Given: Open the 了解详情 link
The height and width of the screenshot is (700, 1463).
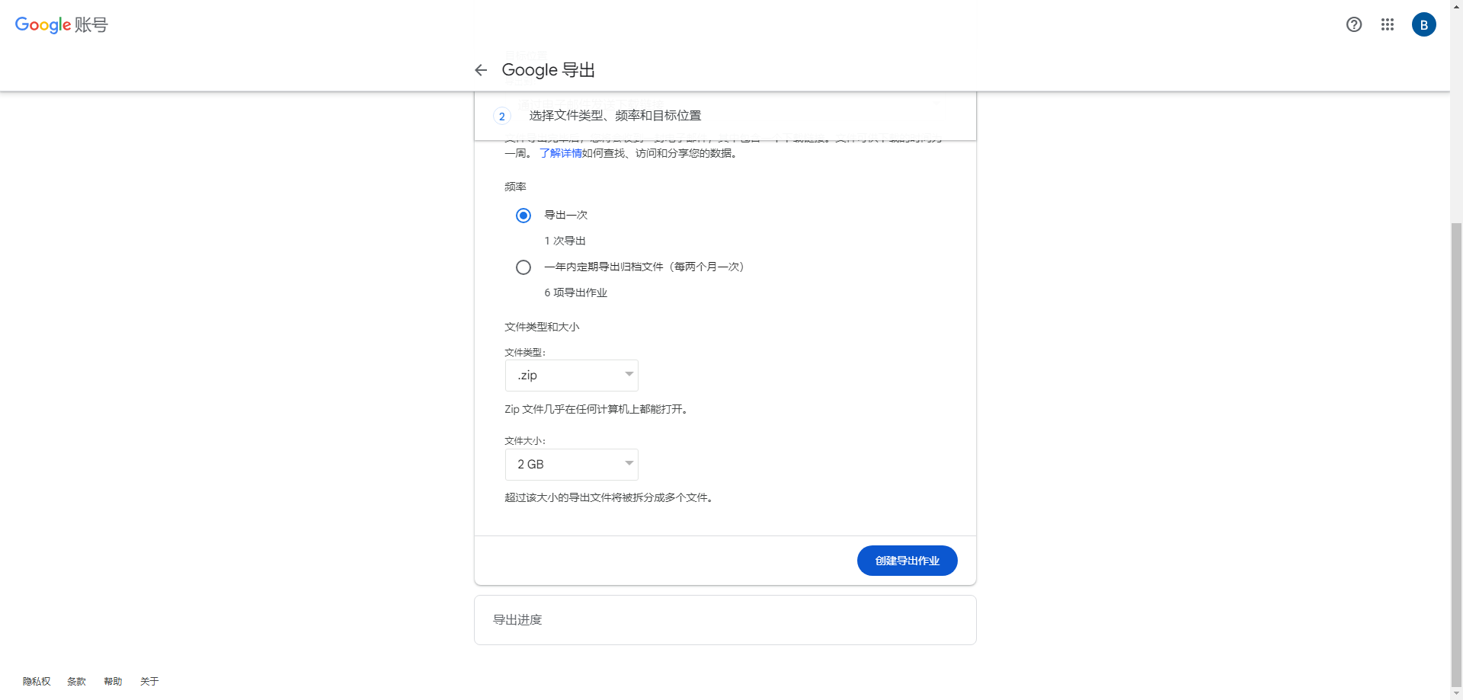Looking at the screenshot, I should tap(561, 153).
